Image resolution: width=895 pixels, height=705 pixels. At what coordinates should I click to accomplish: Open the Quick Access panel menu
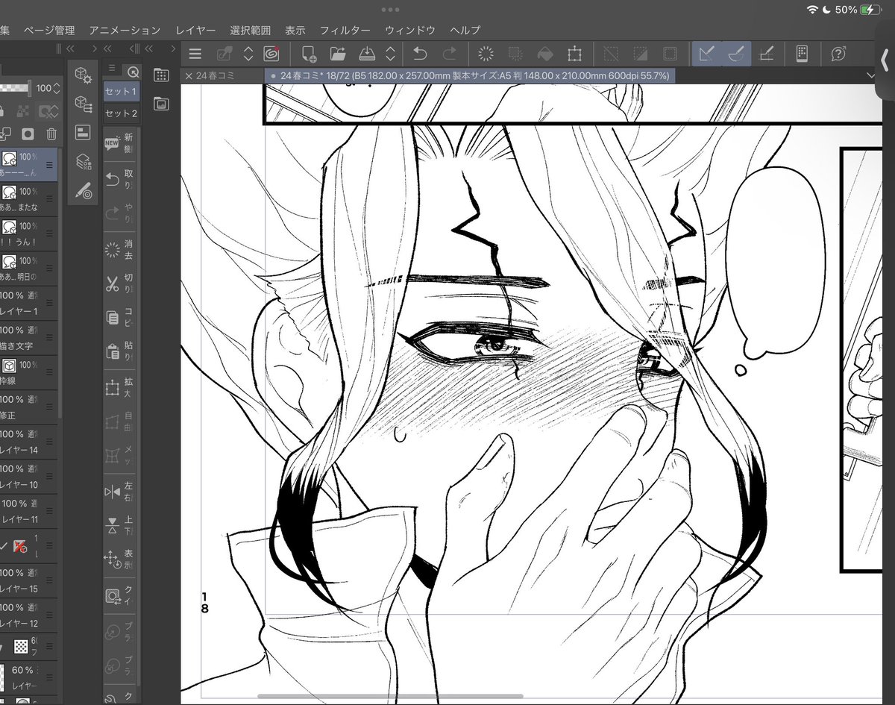112,69
